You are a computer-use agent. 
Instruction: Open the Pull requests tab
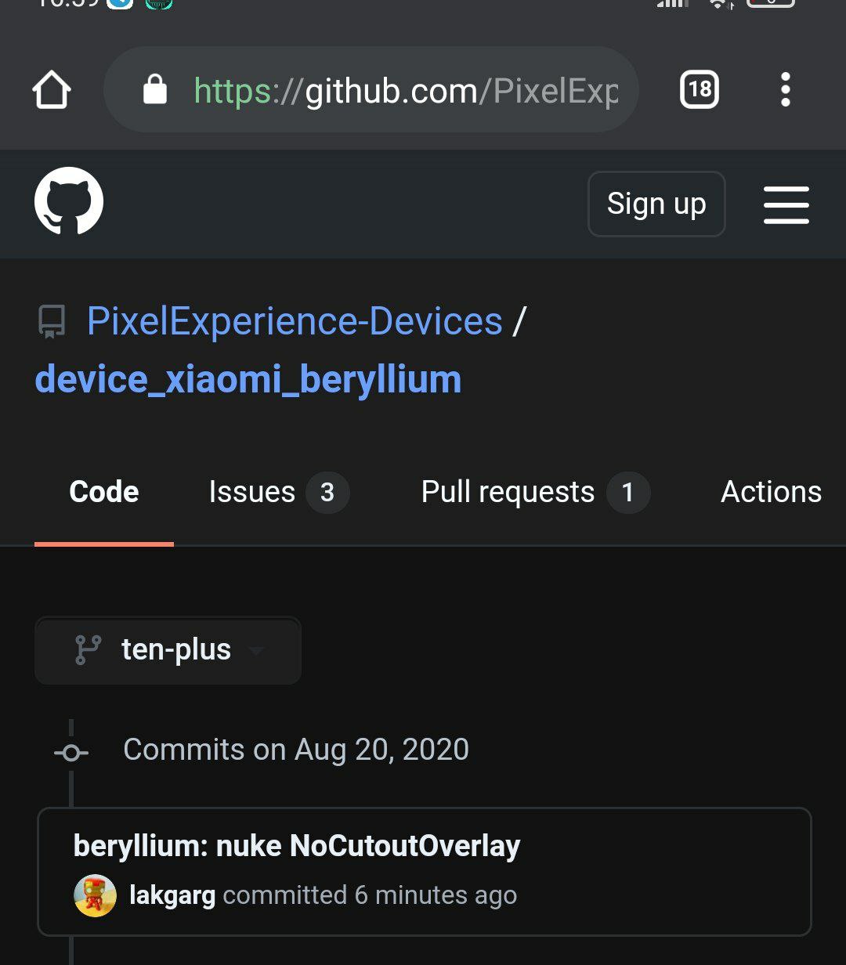click(536, 492)
